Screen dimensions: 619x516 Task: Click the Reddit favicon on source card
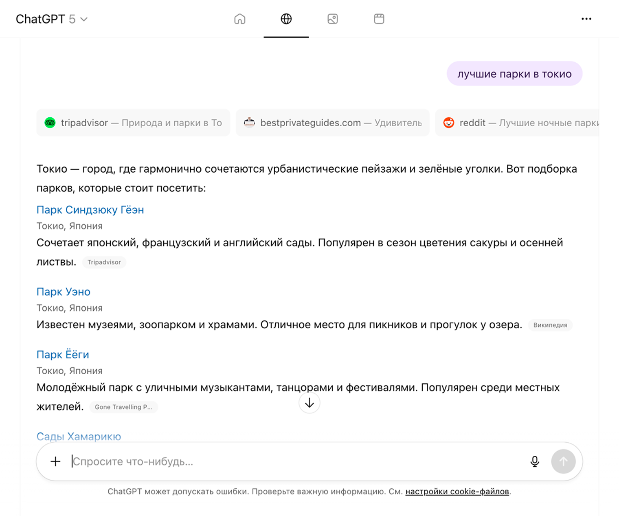[448, 123]
